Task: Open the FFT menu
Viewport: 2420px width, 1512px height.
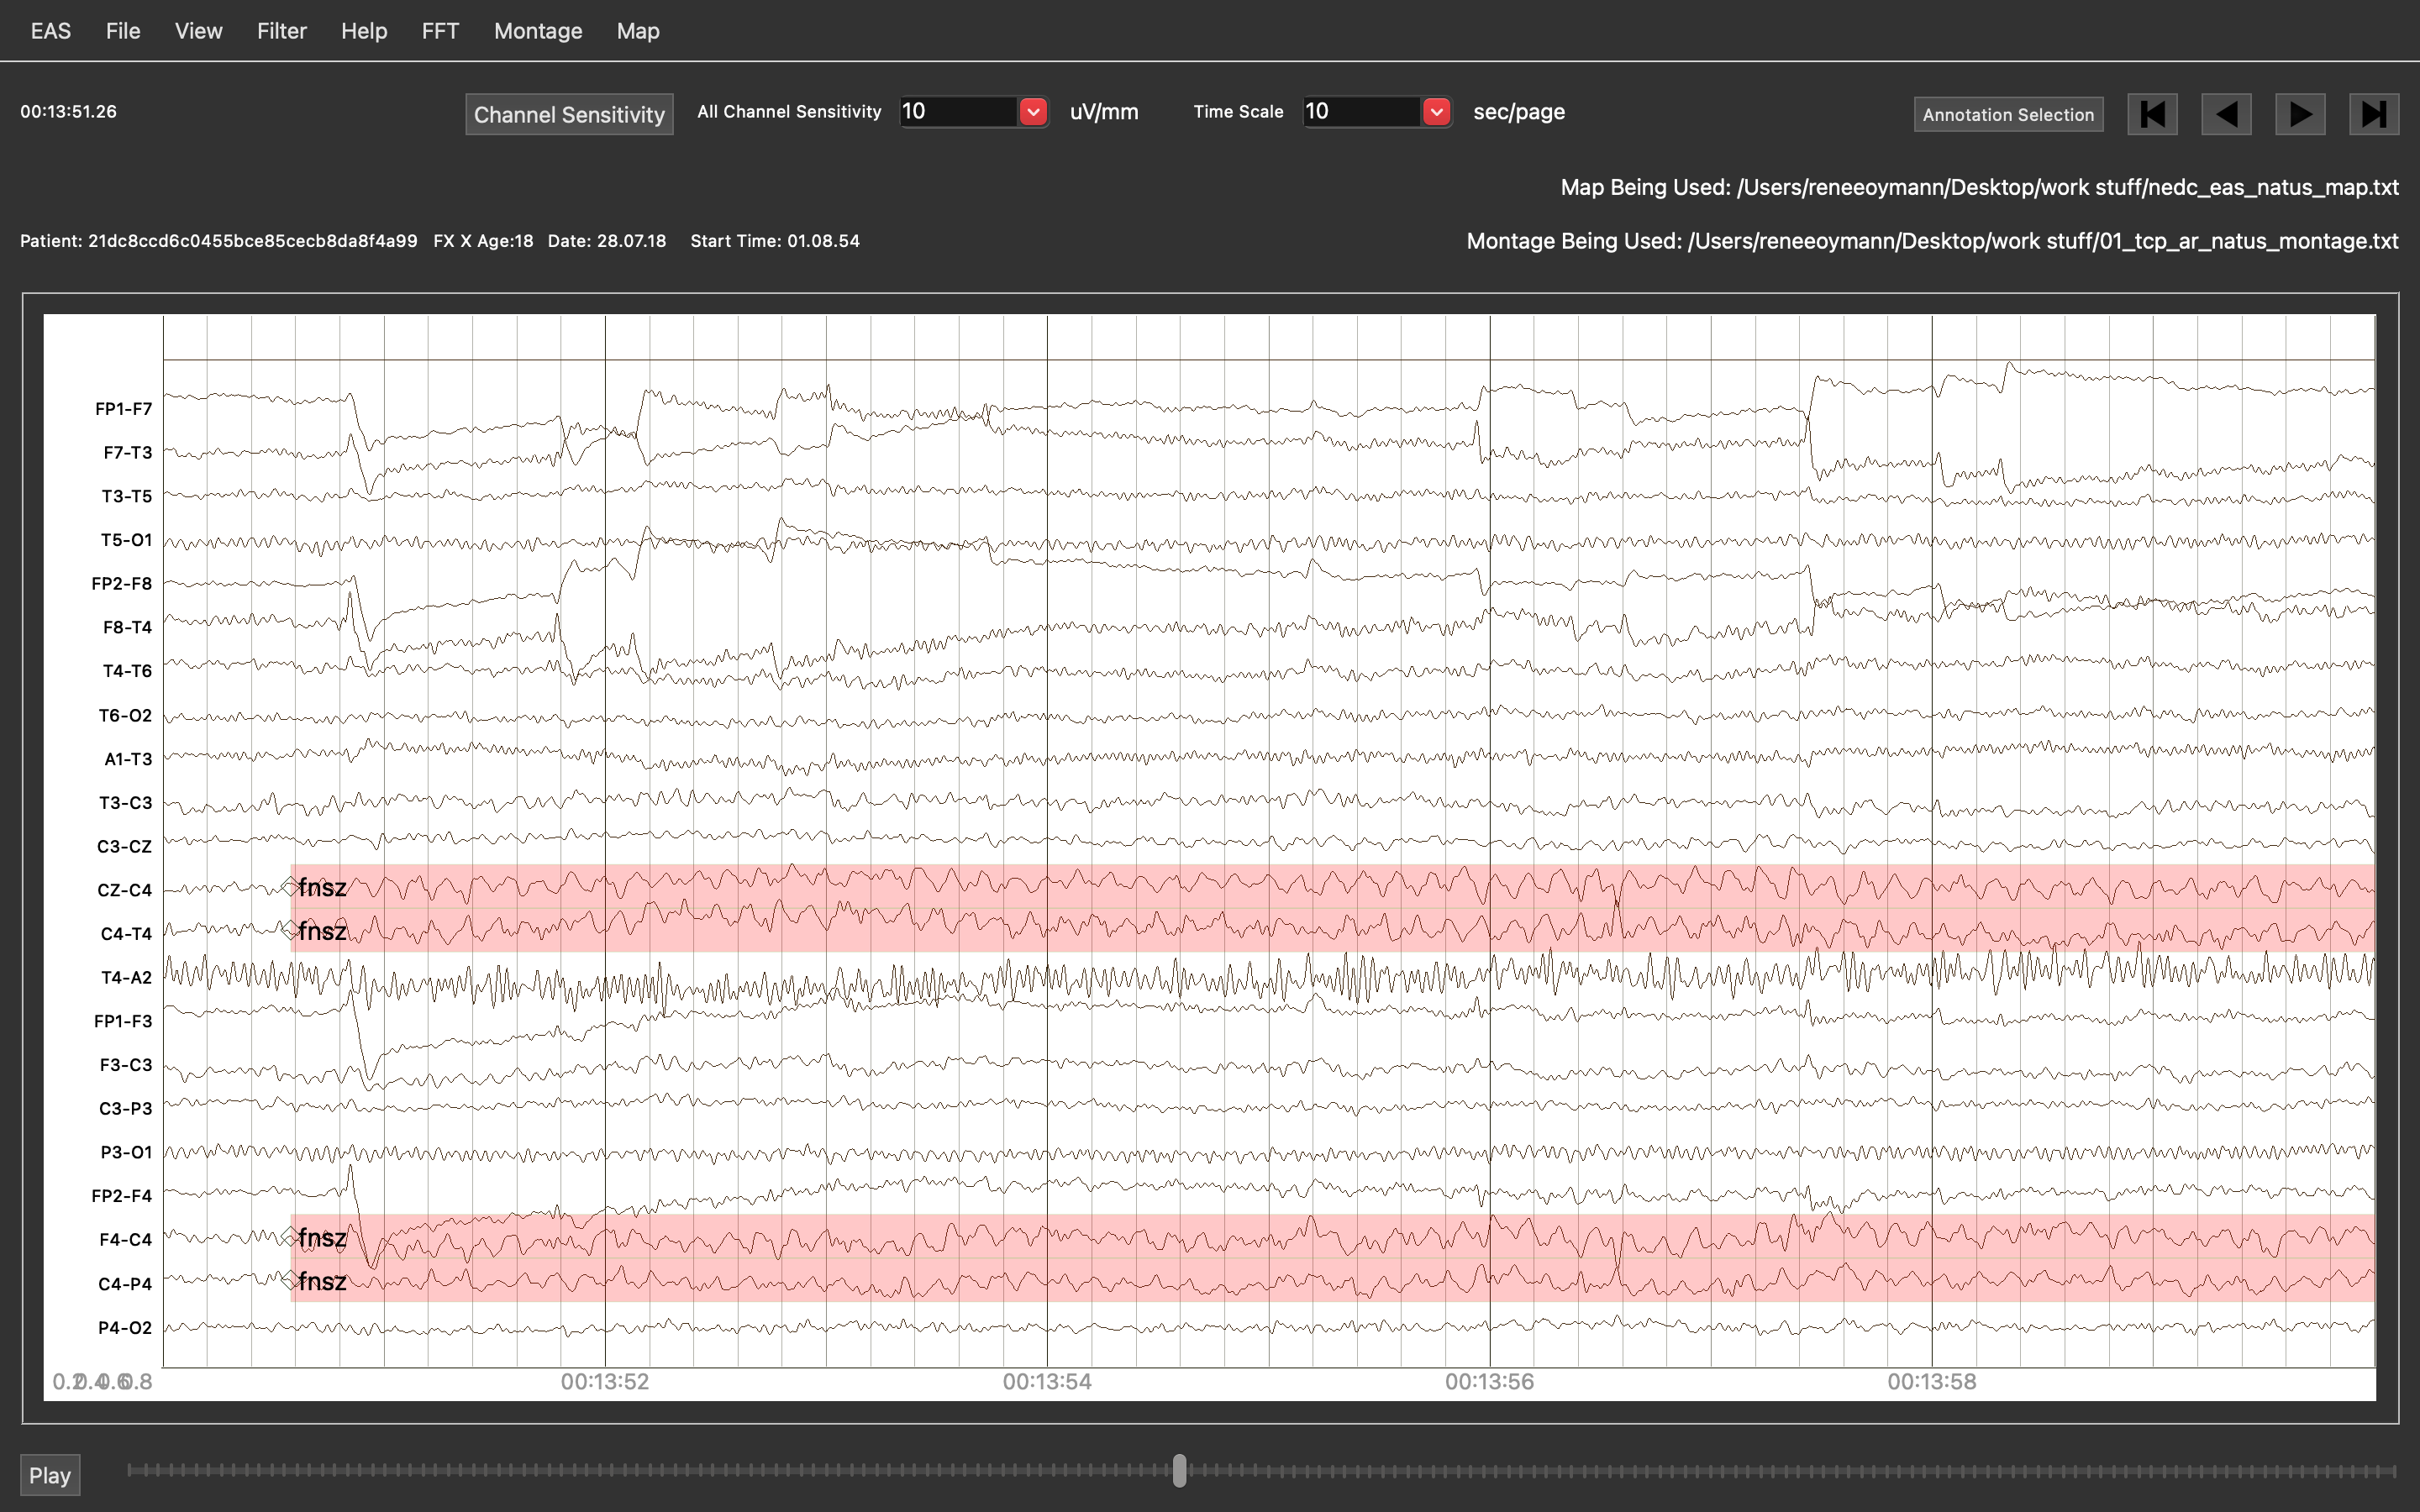Action: (x=440, y=31)
